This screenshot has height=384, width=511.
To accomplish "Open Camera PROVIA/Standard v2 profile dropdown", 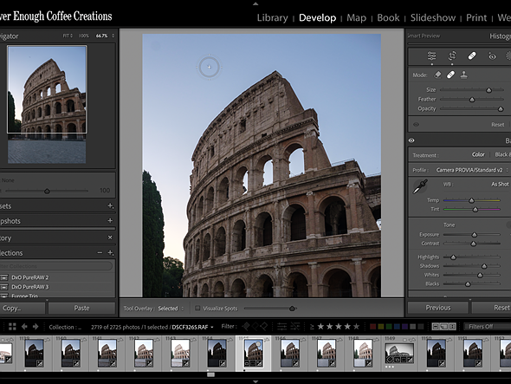I will click(x=472, y=170).
